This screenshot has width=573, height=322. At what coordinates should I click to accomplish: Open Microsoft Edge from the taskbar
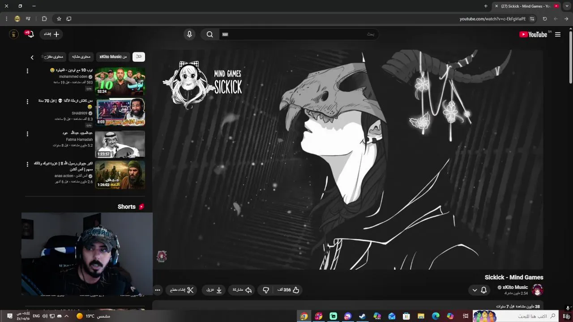click(x=436, y=316)
